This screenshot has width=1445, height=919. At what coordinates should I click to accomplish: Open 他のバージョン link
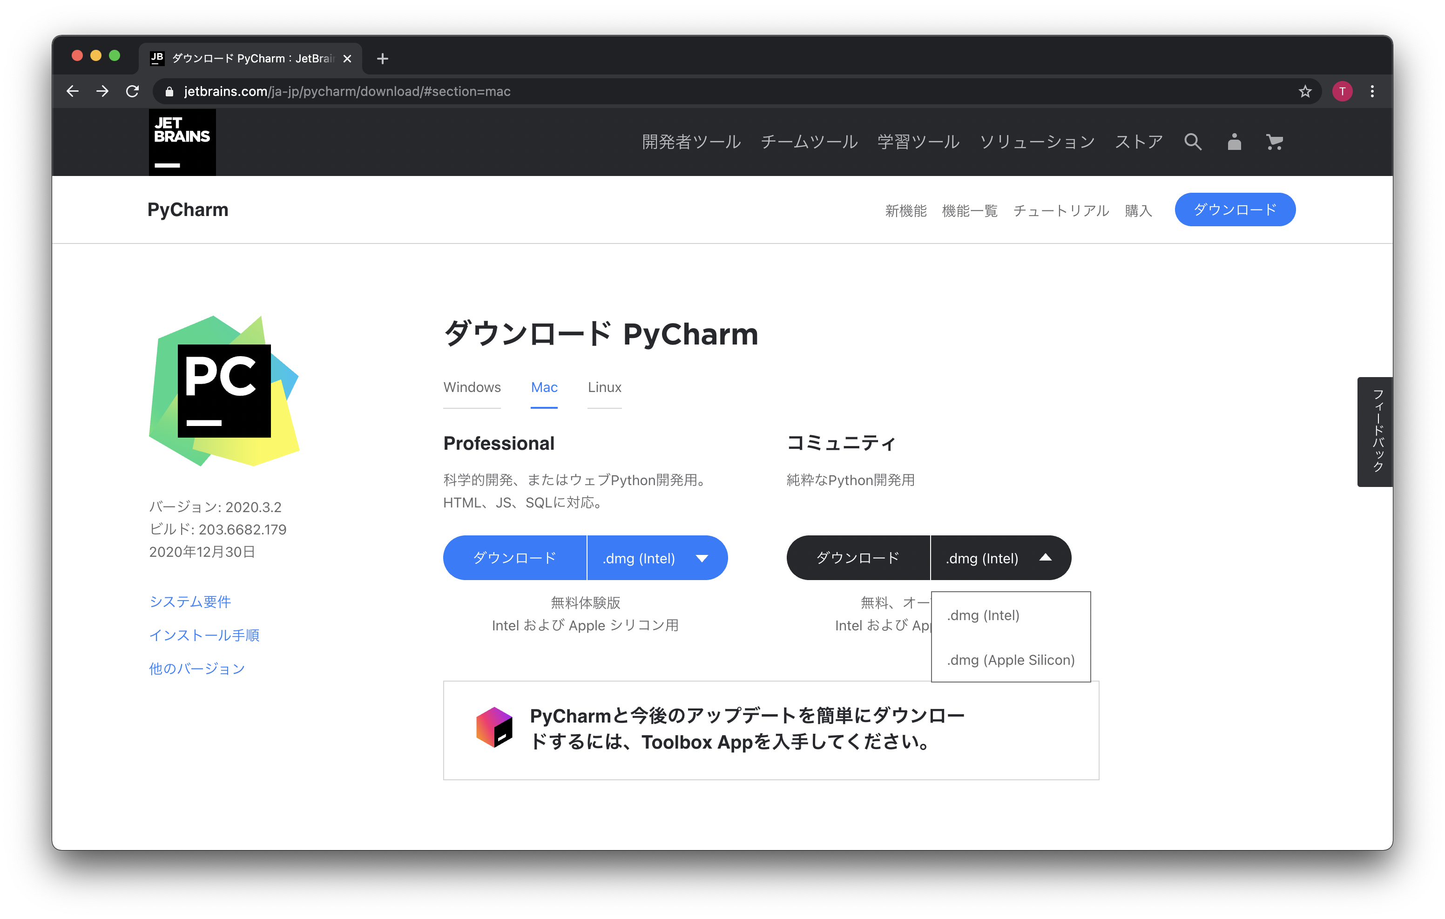click(x=197, y=669)
